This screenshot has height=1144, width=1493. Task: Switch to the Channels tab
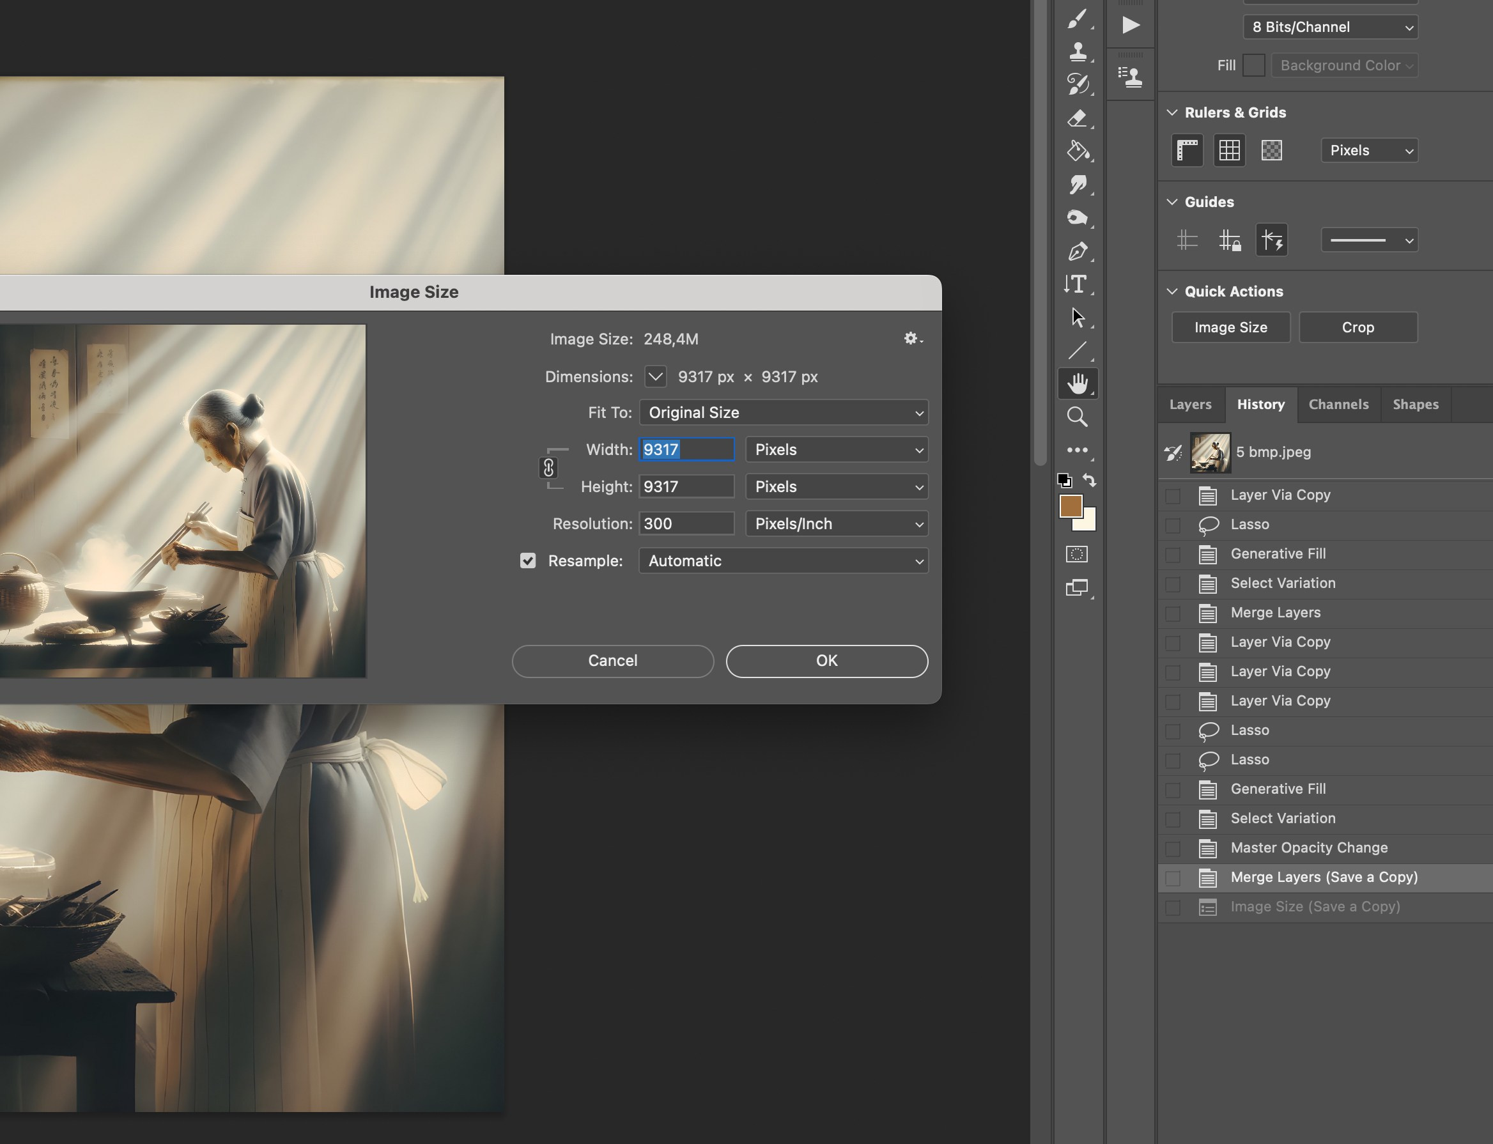(1337, 405)
